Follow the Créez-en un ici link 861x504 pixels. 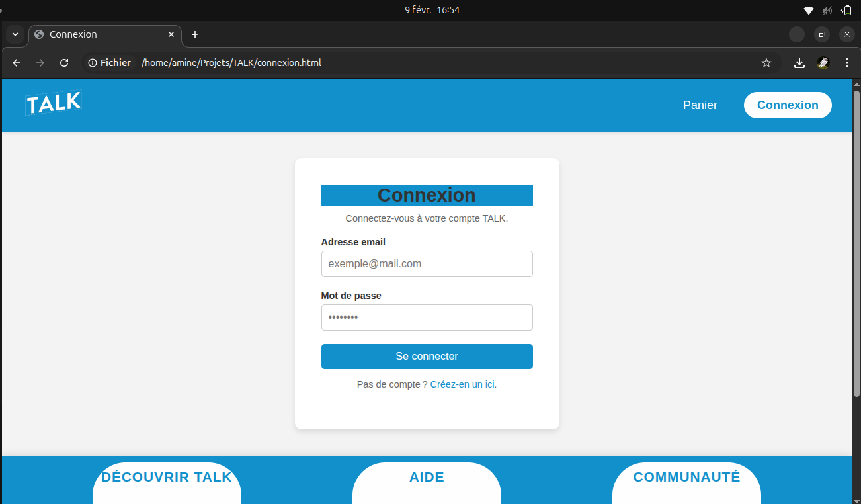[x=463, y=384]
